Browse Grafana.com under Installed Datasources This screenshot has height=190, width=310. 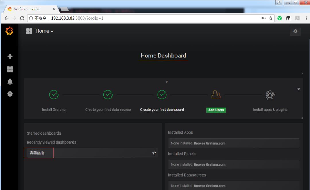210,186
